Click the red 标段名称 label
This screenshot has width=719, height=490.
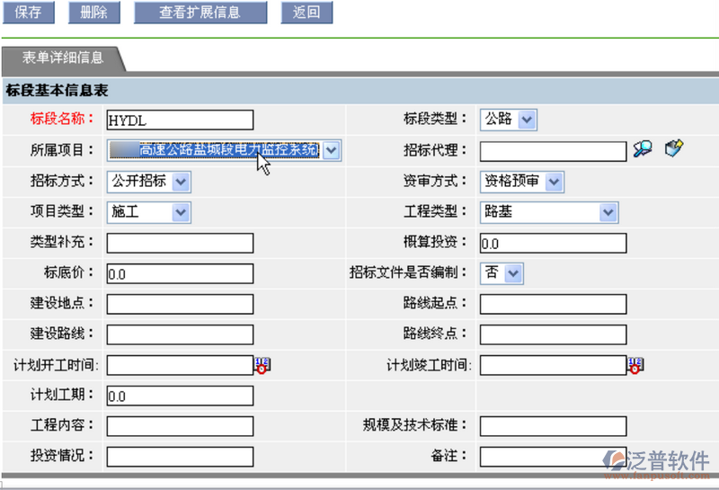(x=62, y=119)
